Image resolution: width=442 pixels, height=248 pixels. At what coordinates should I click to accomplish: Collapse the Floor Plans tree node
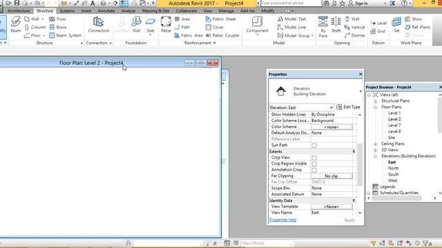coord(376,107)
